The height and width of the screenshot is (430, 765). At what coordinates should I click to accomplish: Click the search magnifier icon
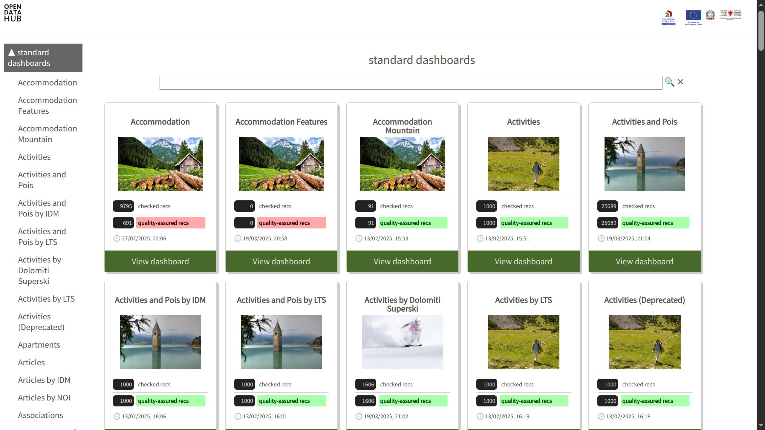click(670, 82)
